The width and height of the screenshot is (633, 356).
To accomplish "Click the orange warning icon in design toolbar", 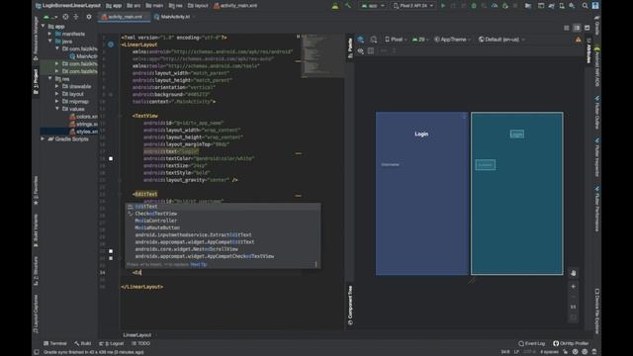I will 578,40.
